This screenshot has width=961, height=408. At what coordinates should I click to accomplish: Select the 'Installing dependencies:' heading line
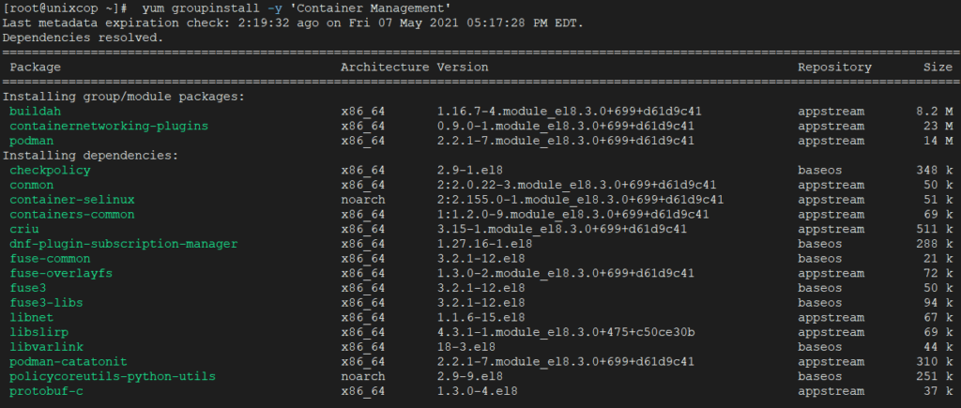91,156
